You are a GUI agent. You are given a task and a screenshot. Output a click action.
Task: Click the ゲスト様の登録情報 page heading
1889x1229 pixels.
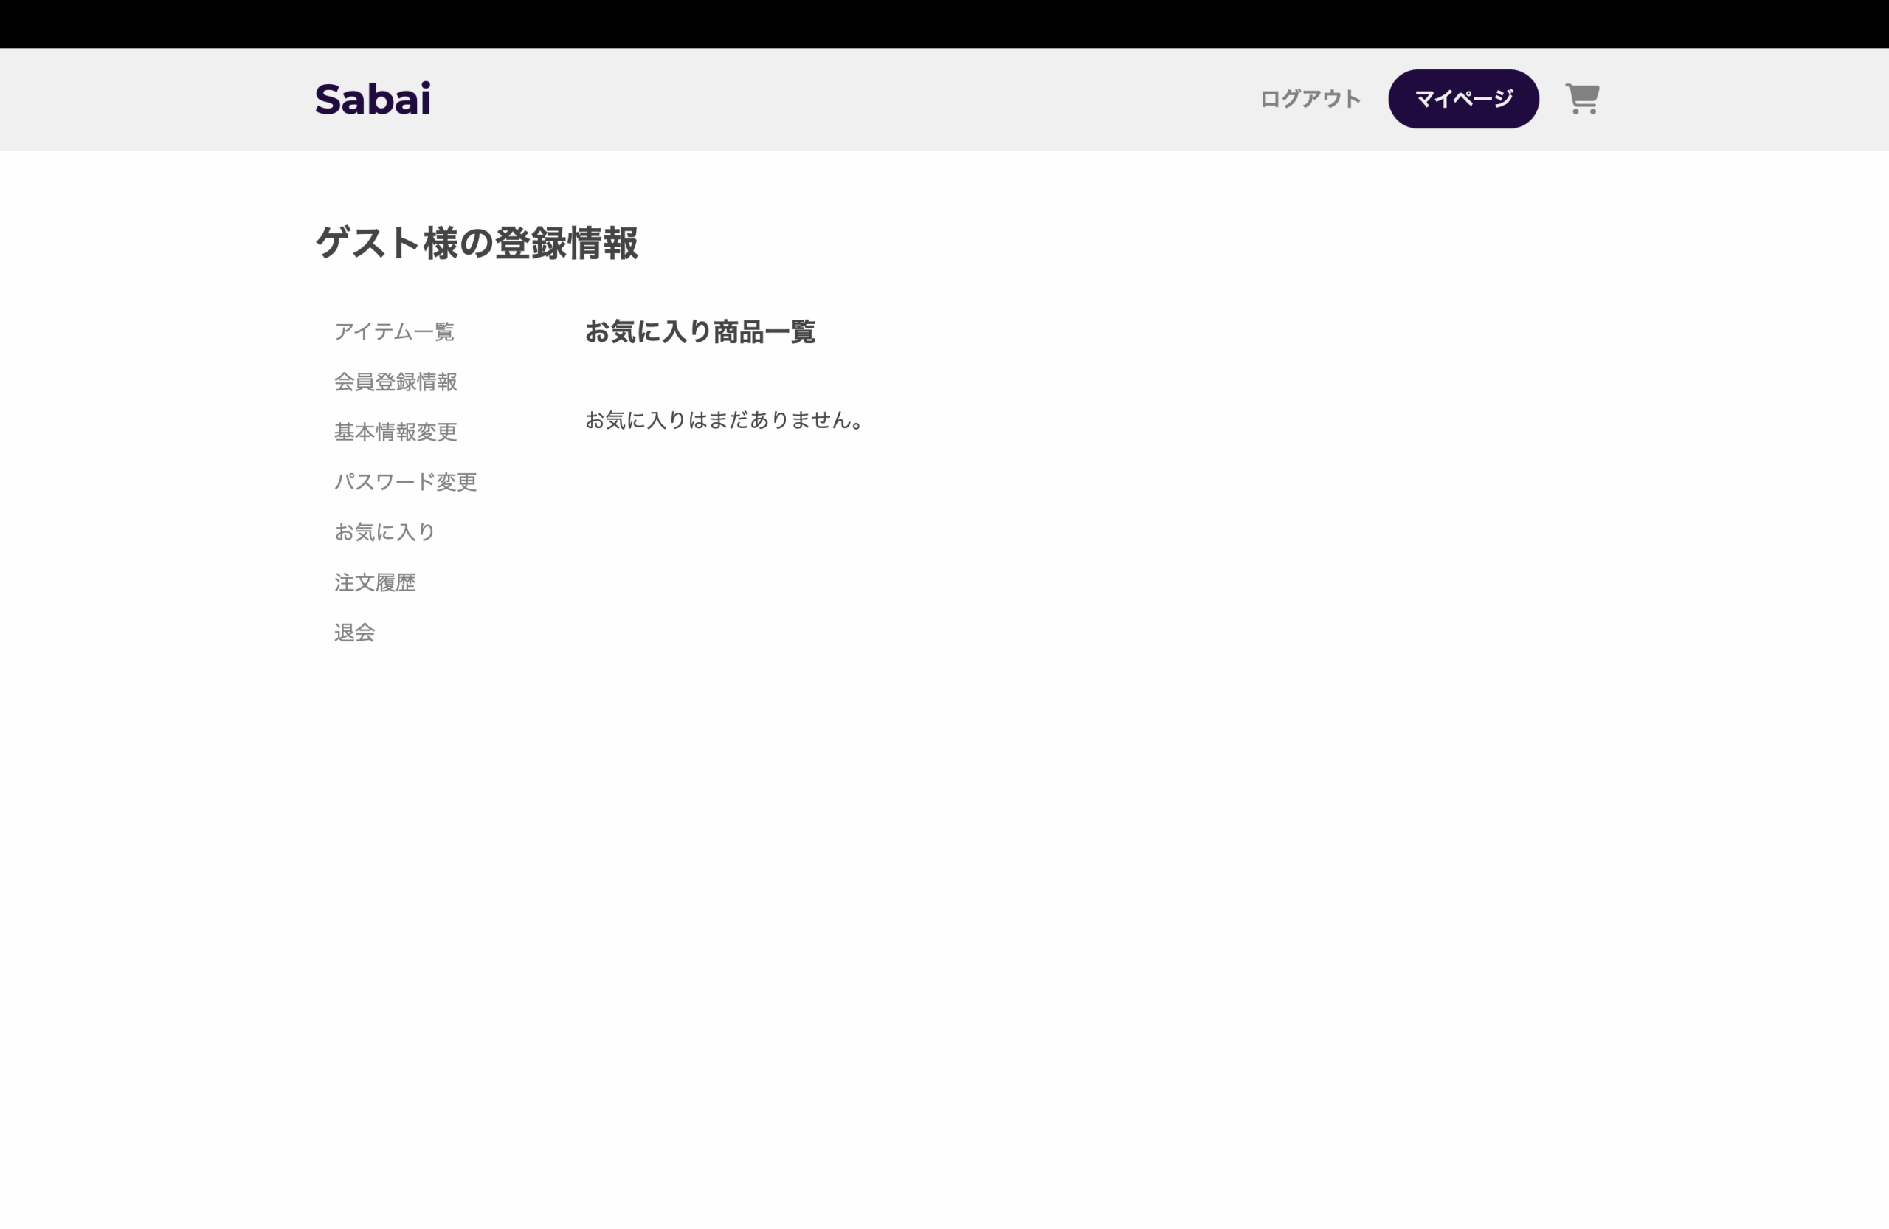pyautogui.click(x=476, y=243)
